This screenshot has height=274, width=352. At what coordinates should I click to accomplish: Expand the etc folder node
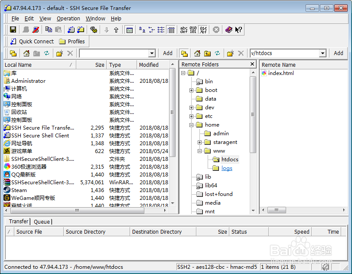[x=191, y=116]
